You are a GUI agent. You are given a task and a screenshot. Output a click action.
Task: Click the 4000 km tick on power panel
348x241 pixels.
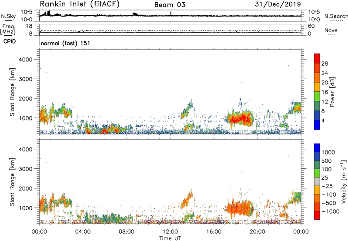pyautogui.click(x=25, y=60)
